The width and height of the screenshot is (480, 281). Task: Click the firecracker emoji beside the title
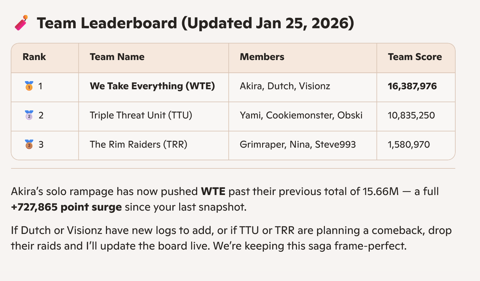tap(21, 23)
